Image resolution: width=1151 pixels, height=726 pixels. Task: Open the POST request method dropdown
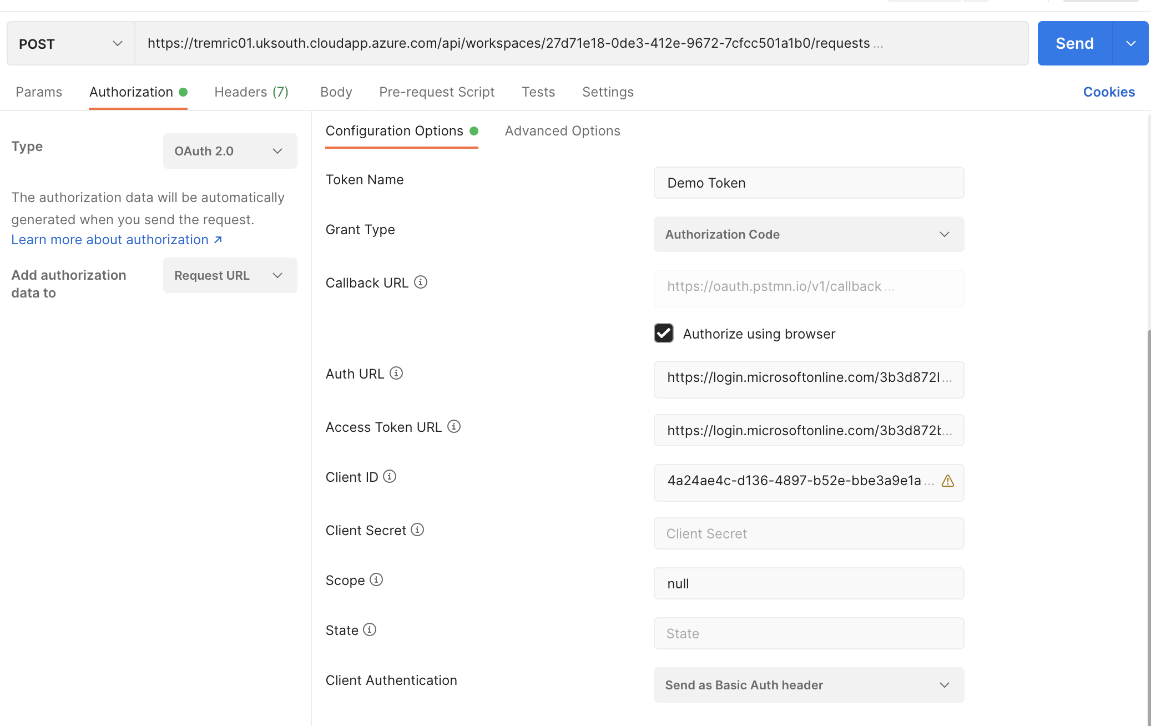tap(70, 43)
